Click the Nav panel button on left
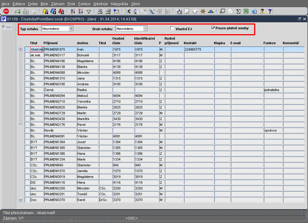This screenshot has width=308, height=223. [6, 27]
